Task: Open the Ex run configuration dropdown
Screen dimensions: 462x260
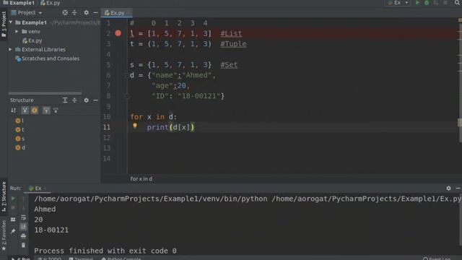Action: click(398, 3)
